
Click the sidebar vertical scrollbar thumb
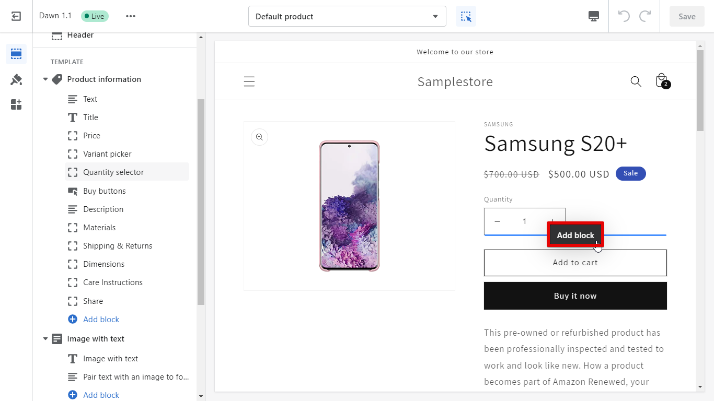[201, 202]
